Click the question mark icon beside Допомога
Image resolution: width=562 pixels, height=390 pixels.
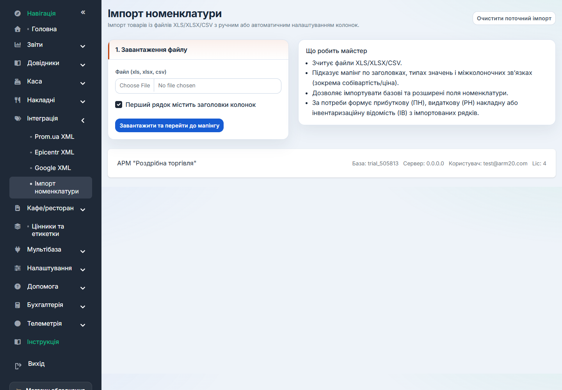click(18, 286)
